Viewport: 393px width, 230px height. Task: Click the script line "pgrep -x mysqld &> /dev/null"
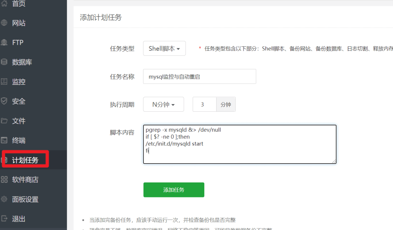183,130
